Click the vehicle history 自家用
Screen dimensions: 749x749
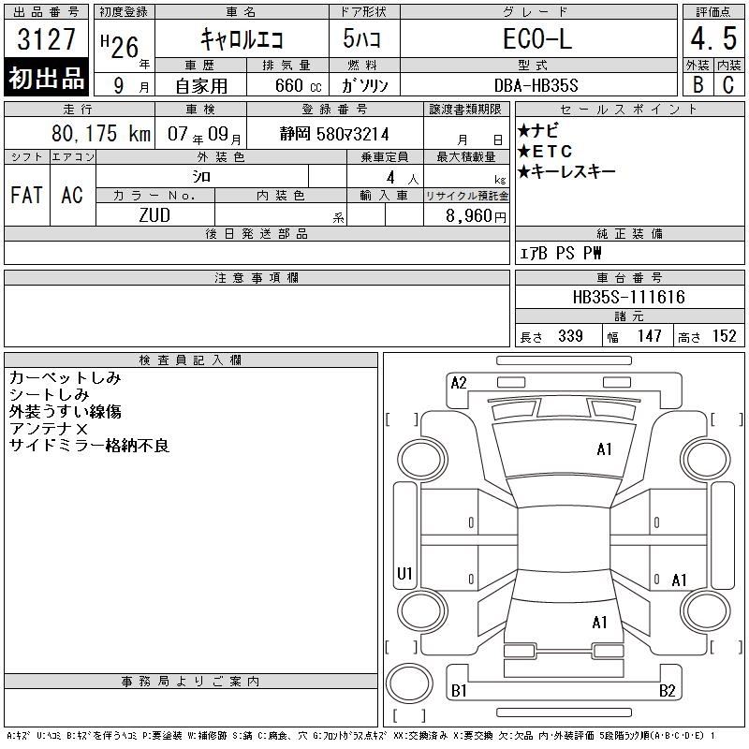pos(201,86)
